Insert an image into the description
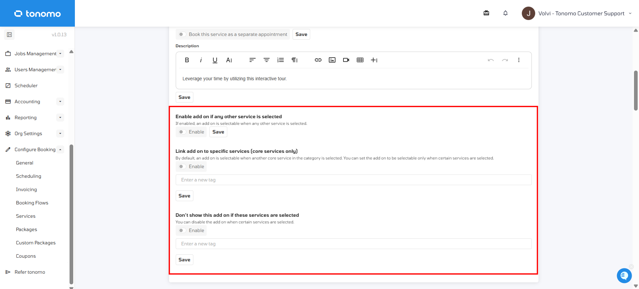Image resolution: width=639 pixels, height=289 pixels. [332, 60]
